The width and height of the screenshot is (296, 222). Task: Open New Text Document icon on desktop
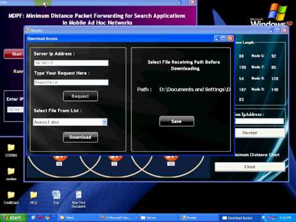coord(78,199)
